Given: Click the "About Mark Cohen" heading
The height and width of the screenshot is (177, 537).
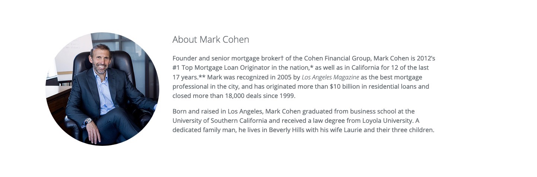Looking at the screenshot, I should [x=211, y=39].
